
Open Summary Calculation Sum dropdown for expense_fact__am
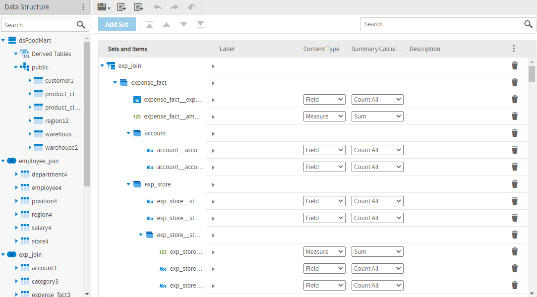[x=377, y=116]
